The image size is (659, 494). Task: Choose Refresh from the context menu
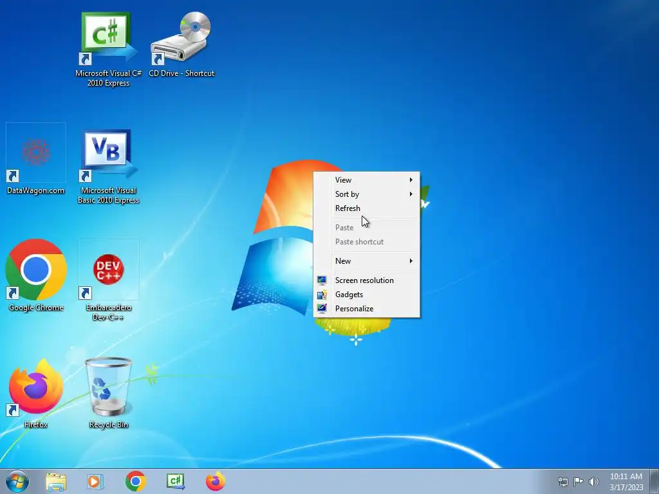[x=366, y=208]
